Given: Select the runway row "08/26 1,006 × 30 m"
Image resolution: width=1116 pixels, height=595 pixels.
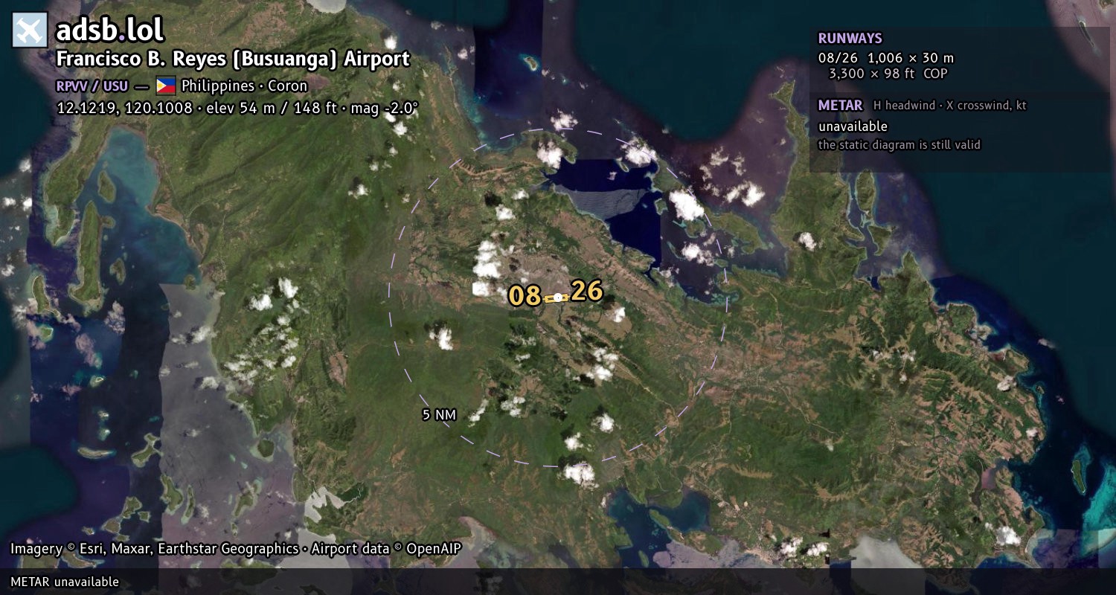Looking at the screenshot, I should [886, 58].
